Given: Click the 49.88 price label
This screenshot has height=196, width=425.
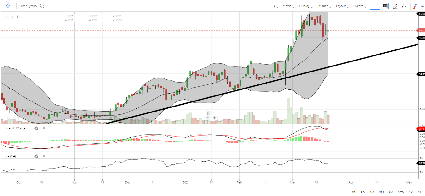Looking at the screenshot, I should click(x=421, y=38).
